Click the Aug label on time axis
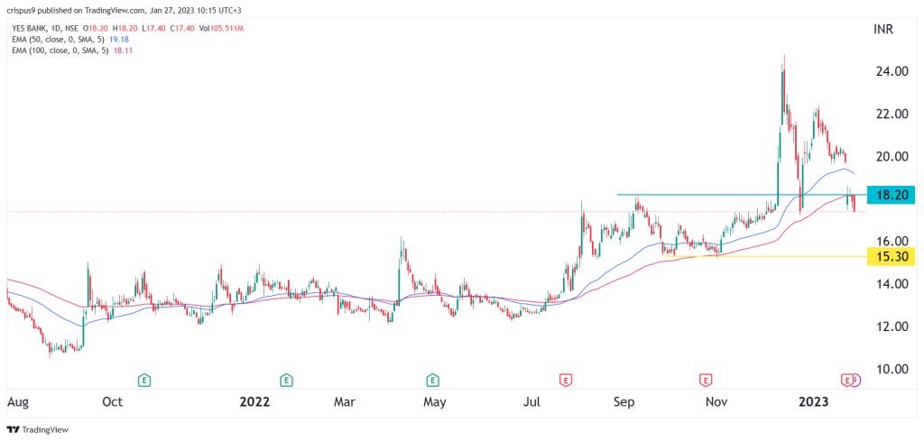The height and width of the screenshot is (441, 924). click(16, 403)
